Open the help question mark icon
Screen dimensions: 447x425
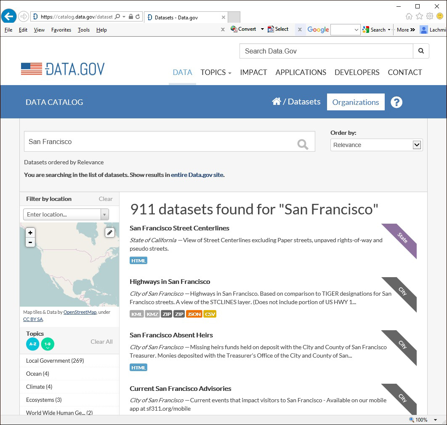[396, 102]
